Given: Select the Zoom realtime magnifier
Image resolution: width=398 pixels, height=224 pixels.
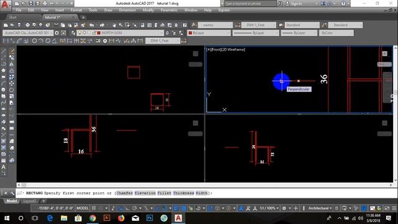Looking at the screenshot, I should pos(121,25).
